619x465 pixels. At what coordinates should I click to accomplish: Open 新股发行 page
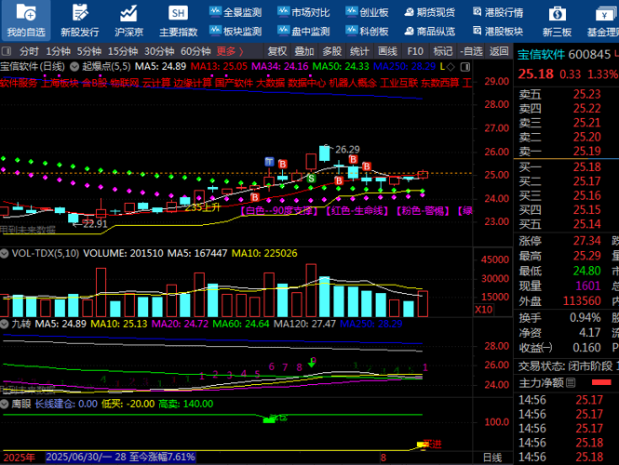[x=80, y=20]
